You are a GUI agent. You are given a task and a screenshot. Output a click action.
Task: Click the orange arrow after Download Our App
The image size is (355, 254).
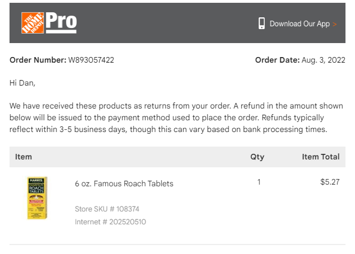[335, 24]
